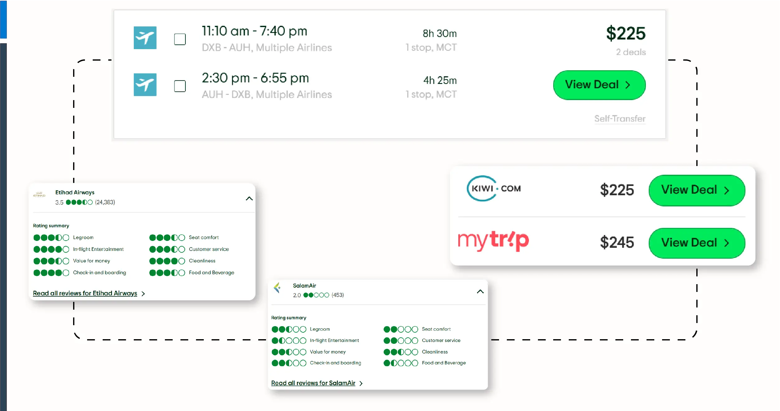
Task: Click the Etihad Airways logo
Action: pyautogui.click(x=39, y=195)
